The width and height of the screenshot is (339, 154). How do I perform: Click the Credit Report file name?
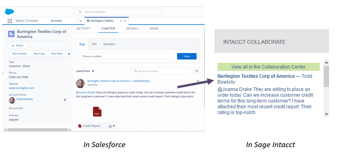[92, 126]
